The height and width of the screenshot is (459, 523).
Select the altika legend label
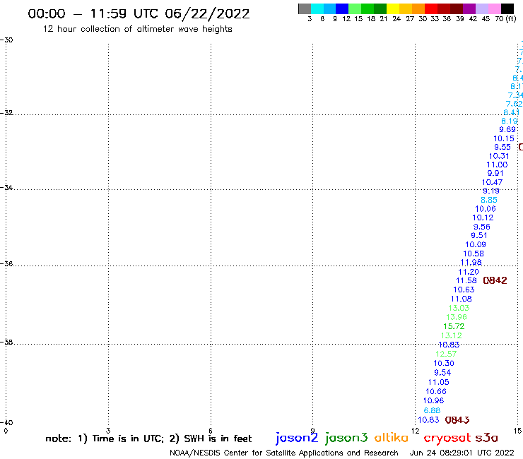point(391,438)
